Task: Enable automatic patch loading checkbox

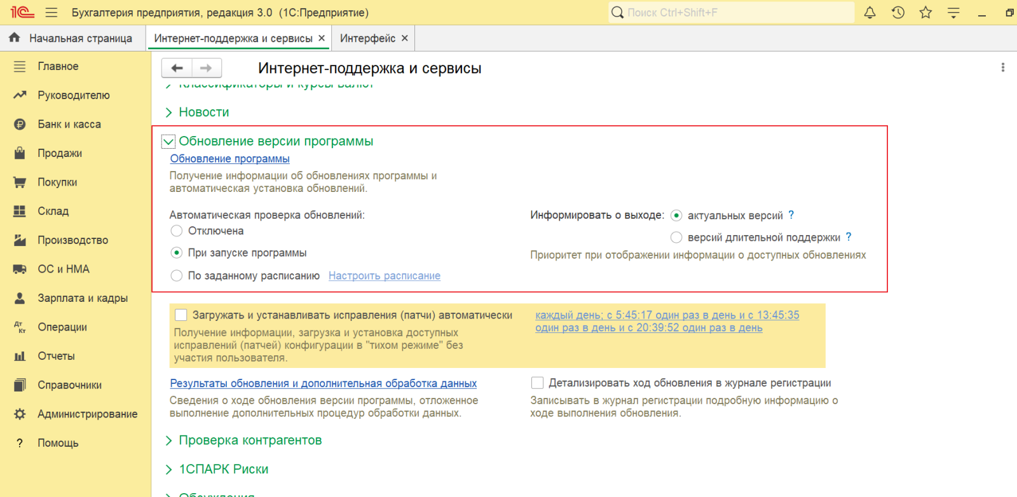Action: (181, 315)
